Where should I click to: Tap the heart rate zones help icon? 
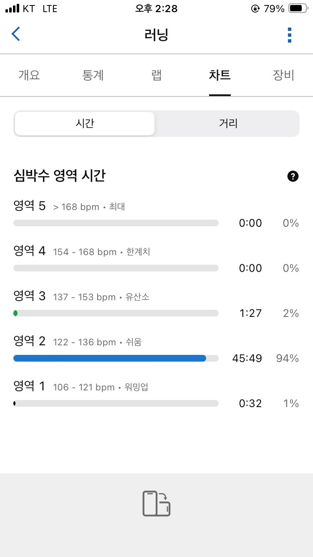pyautogui.click(x=293, y=177)
